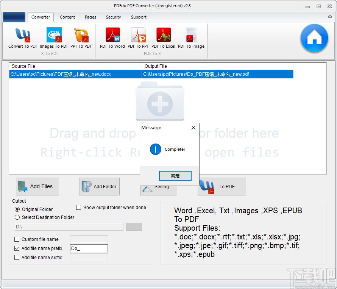Click the file name suffix text field
This screenshot has height=289, width=337.
[89, 257]
